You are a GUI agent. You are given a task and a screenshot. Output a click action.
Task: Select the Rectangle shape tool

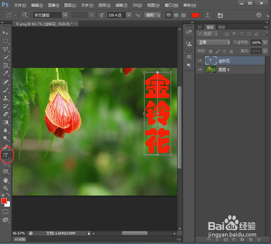(x=6, y=171)
